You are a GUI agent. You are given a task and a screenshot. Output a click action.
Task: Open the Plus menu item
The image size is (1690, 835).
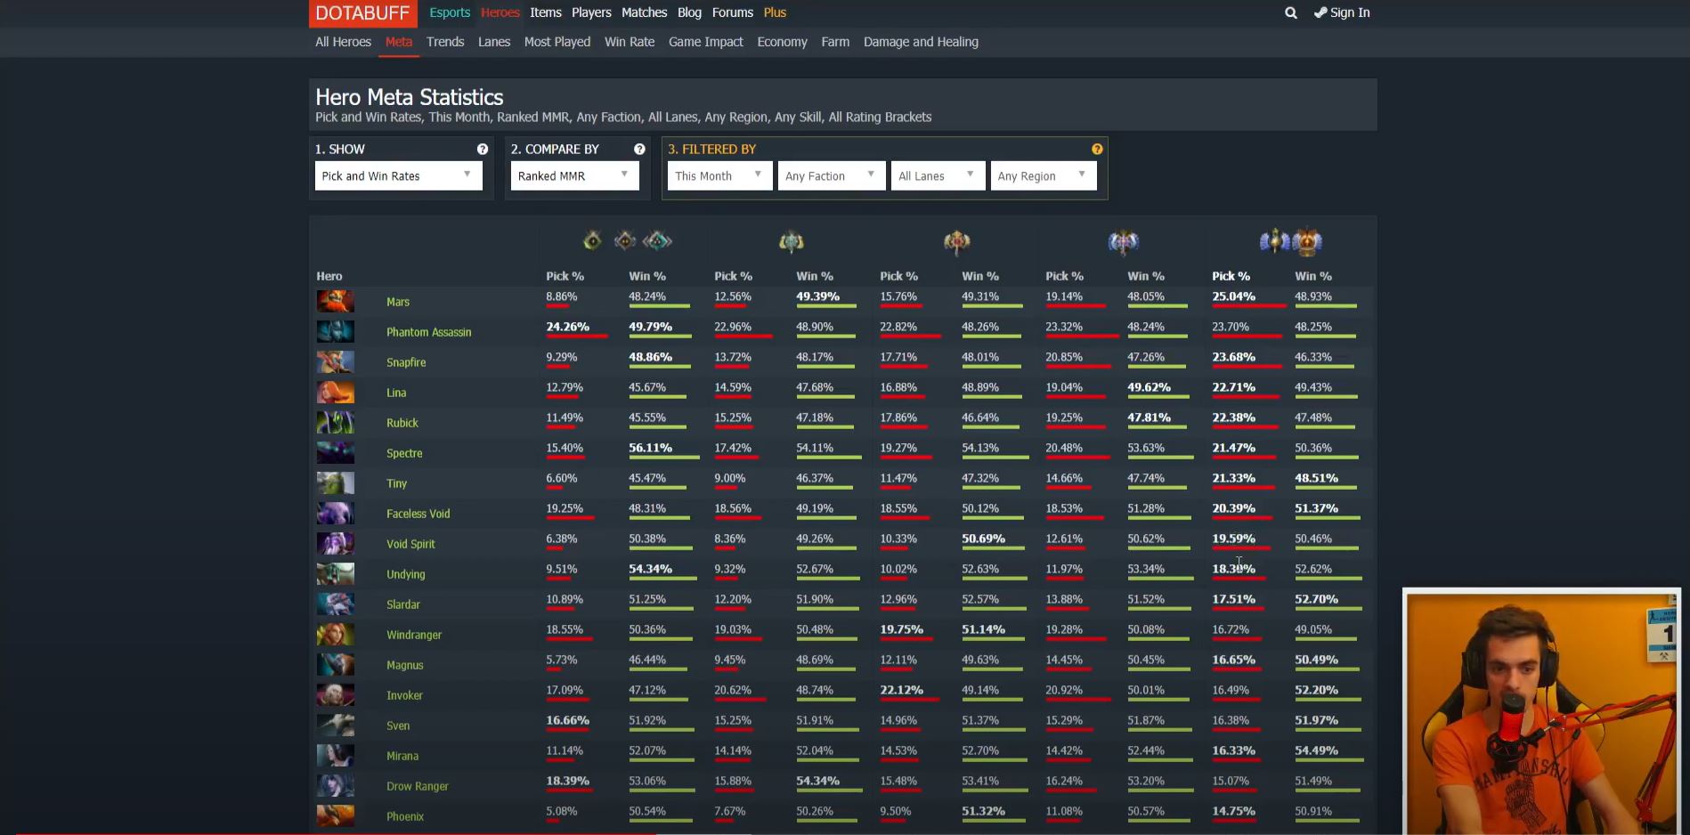click(775, 12)
